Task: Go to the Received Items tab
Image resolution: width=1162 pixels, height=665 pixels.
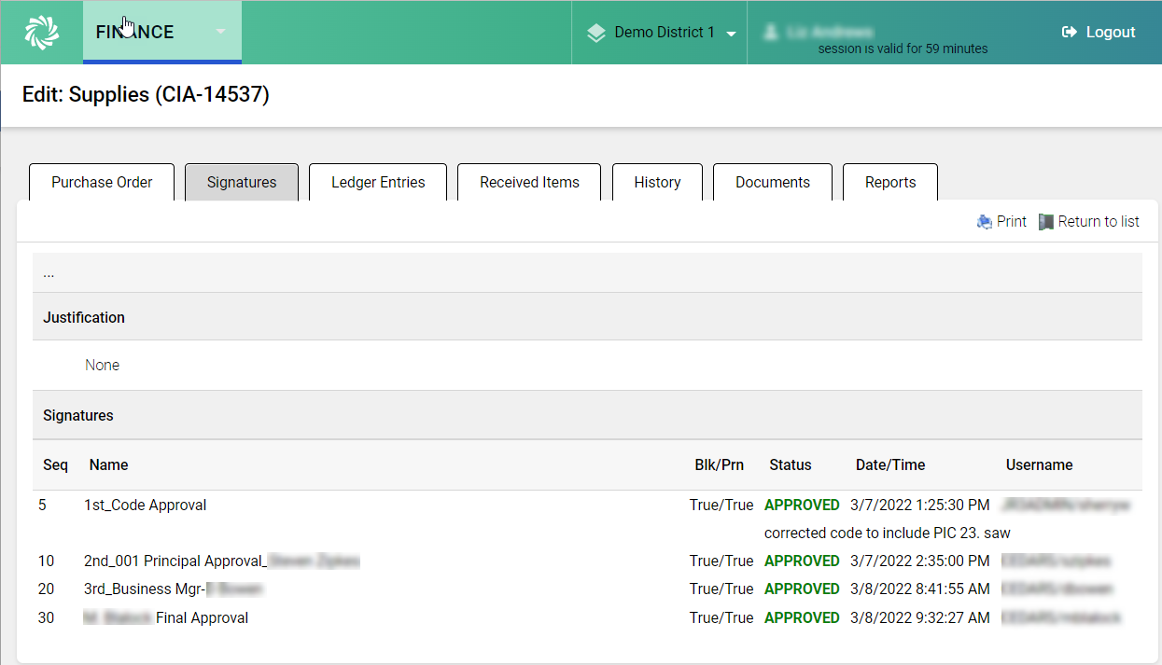Action: coord(529,182)
